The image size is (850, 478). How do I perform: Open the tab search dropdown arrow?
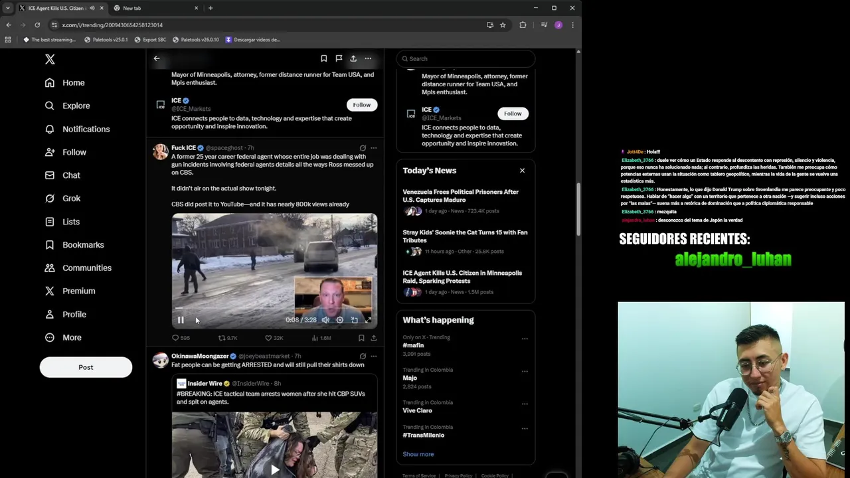click(x=8, y=8)
